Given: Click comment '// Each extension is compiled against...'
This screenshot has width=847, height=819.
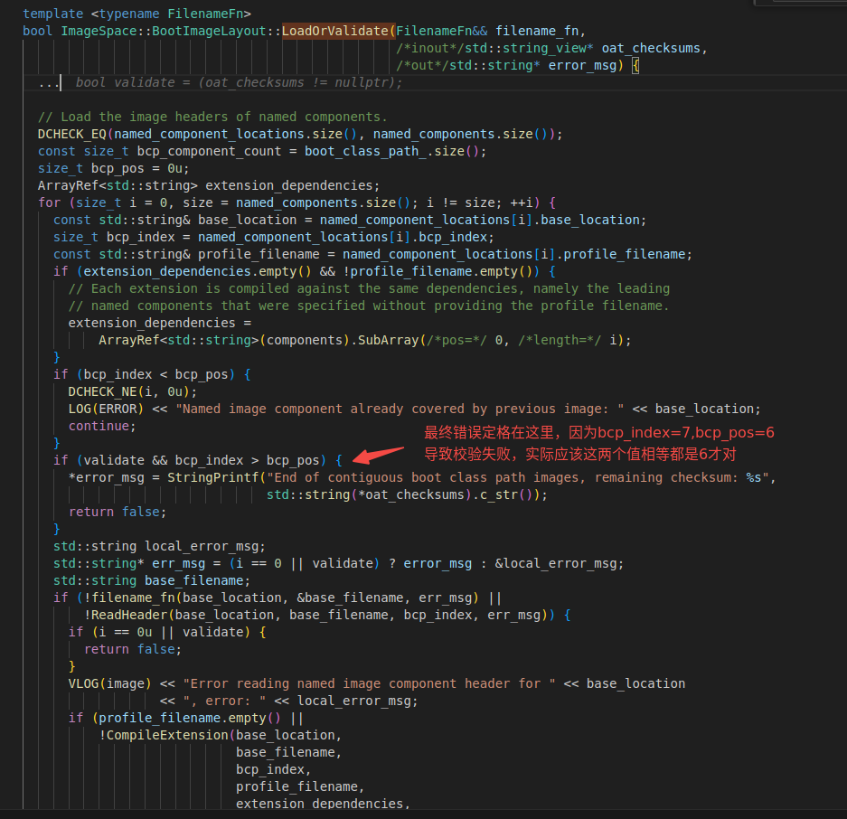Looking at the screenshot, I should point(369,289).
